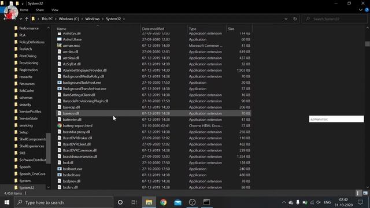Select the bcastdvruserservice.dll file name
This screenshot has width=370, height=208.
point(80,157)
